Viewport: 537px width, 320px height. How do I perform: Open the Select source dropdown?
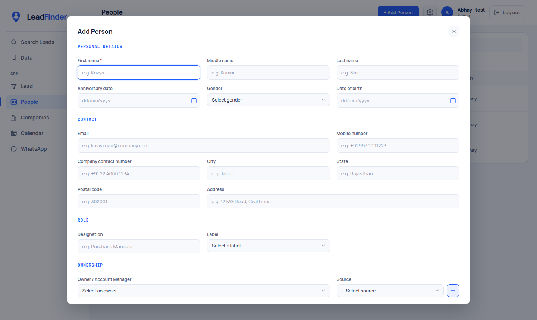coord(390,291)
